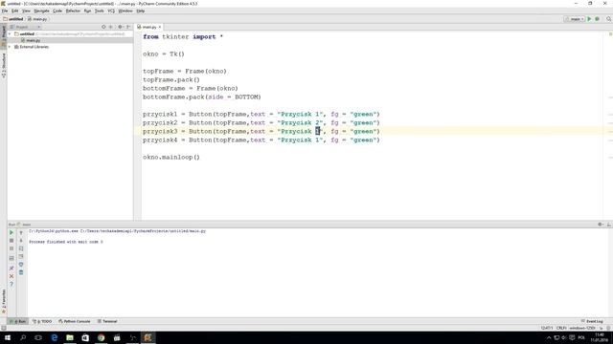Open the Navigate menu
The image size is (613, 344).
coord(41,11)
